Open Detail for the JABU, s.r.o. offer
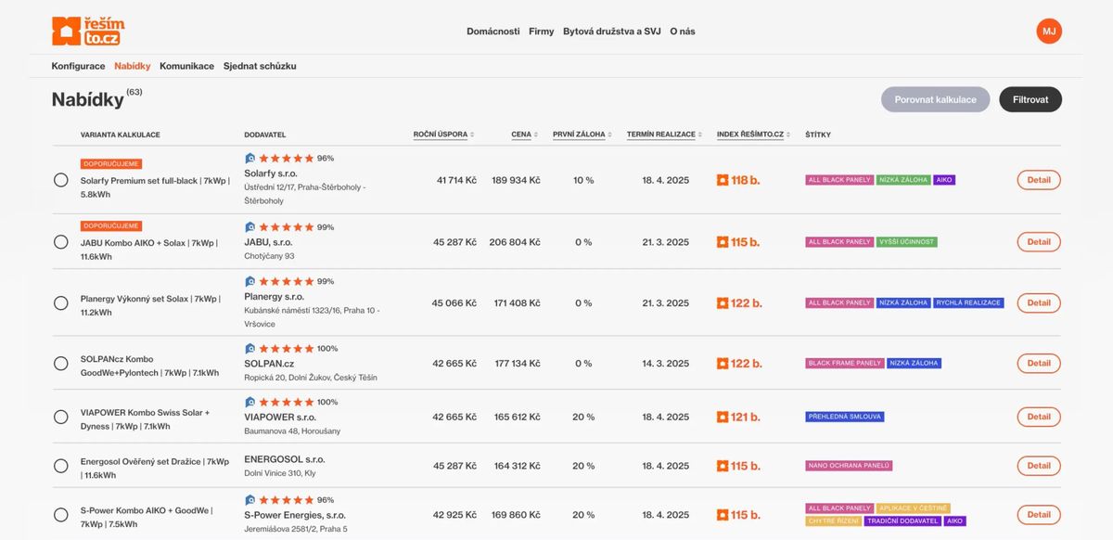 1039,242
